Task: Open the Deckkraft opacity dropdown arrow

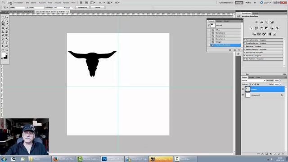Action: pyautogui.click(x=280, y=81)
